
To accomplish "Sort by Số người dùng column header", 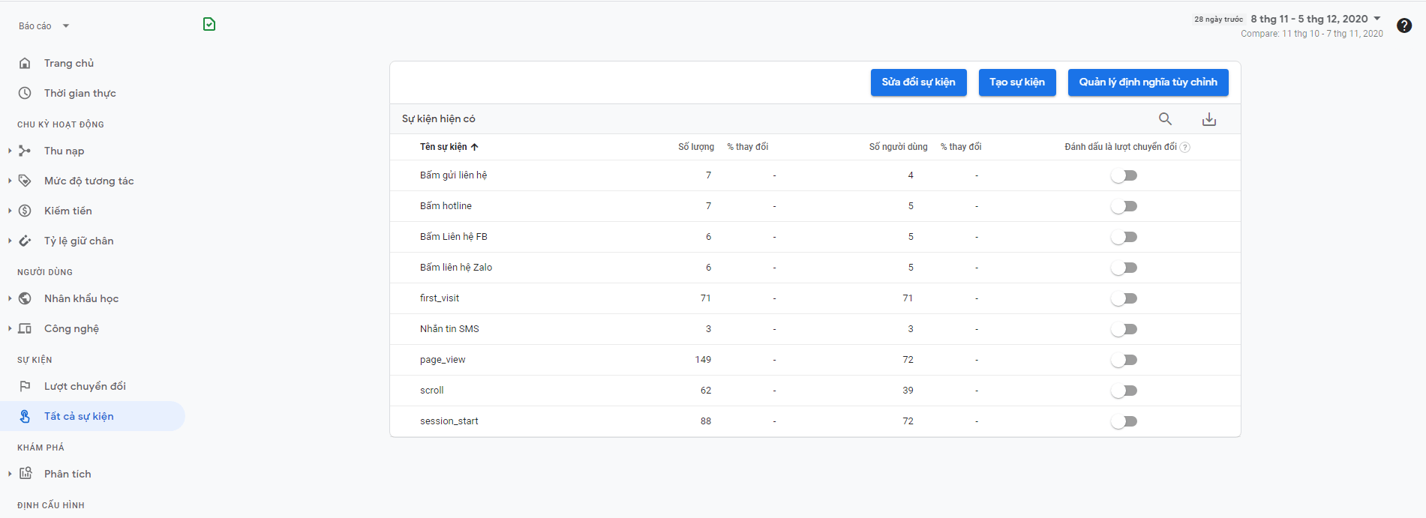I will coord(899,147).
